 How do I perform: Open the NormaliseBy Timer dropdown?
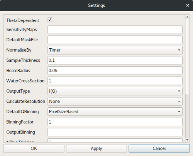pyautogui.click(x=115, y=50)
